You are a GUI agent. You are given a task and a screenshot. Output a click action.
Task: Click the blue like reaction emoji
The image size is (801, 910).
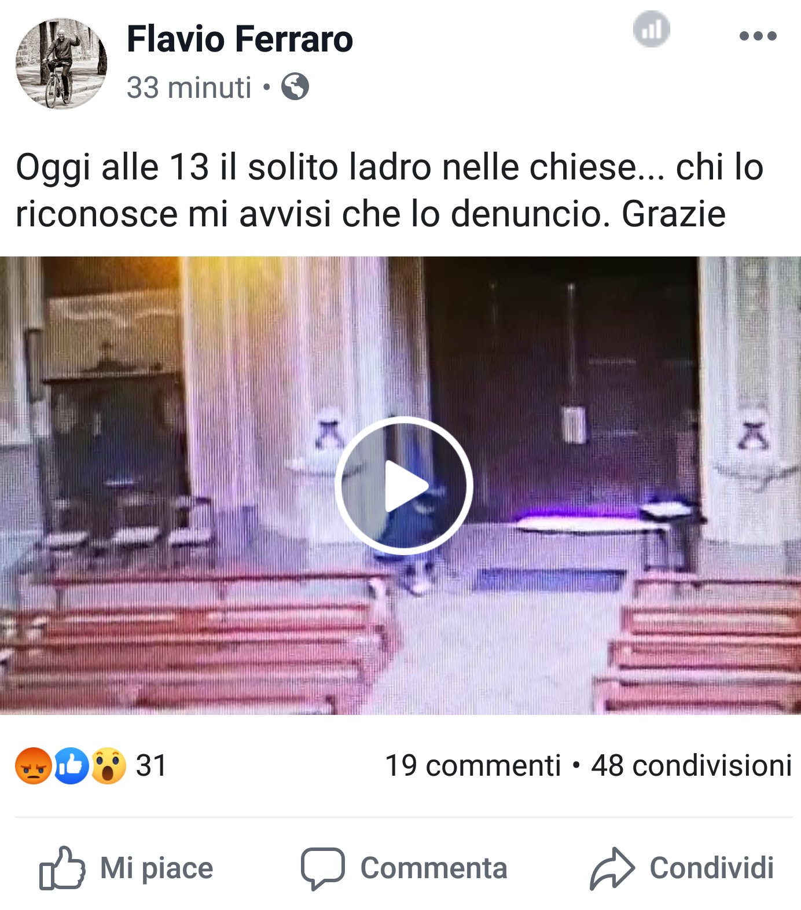tap(71, 766)
